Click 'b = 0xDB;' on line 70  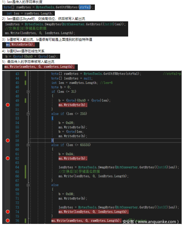click(x=67, y=194)
